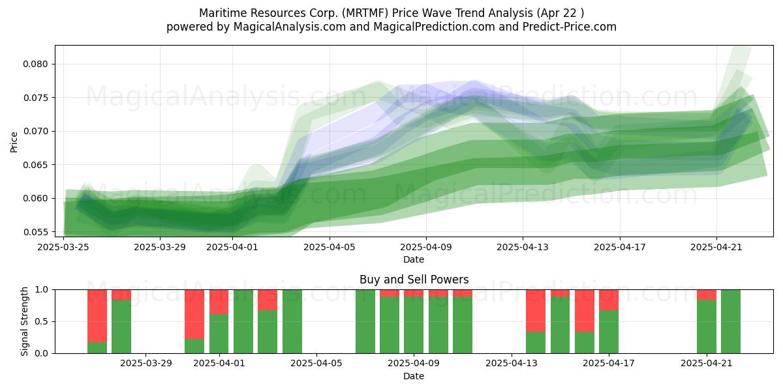The image size is (783, 391).
Task: Select the 2025-03-25 date tick in price chart
Action: click(64, 248)
